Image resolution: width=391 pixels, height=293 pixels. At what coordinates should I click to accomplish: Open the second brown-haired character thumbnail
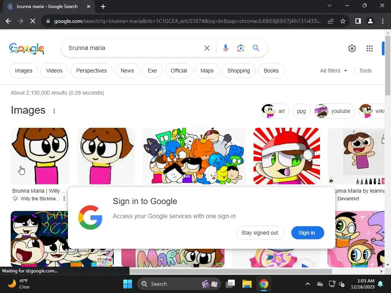tap(106, 156)
